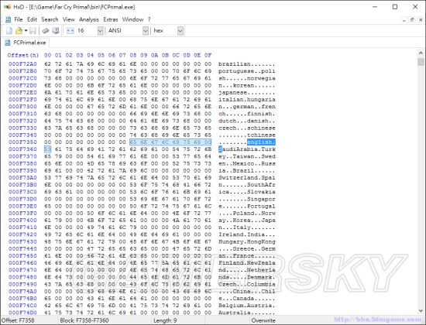Click the bytes-per-row width icon
The height and width of the screenshot is (325, 426).
tap(70, 31)
